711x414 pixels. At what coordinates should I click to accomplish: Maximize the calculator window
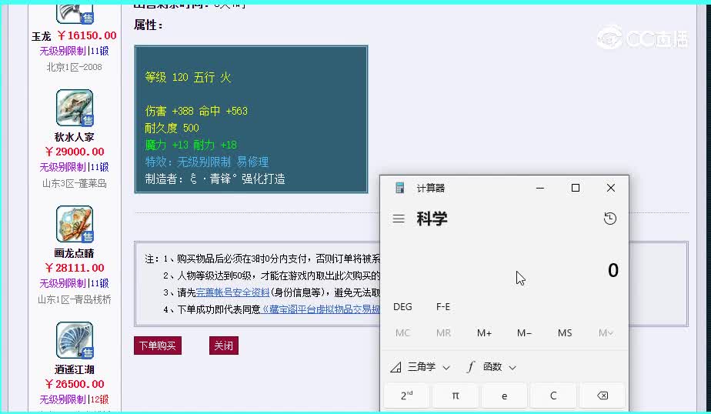click(x=576, y=188)
